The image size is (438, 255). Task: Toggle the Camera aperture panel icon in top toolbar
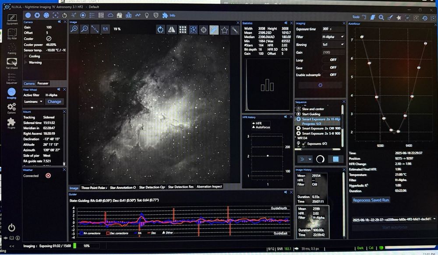37,15
